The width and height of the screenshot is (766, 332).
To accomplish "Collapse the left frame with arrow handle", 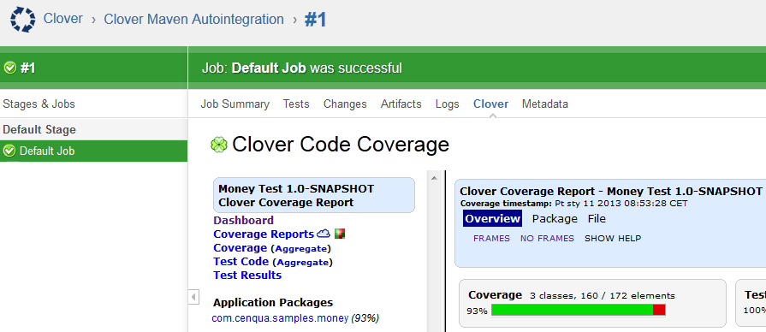I will pos(194,296).
